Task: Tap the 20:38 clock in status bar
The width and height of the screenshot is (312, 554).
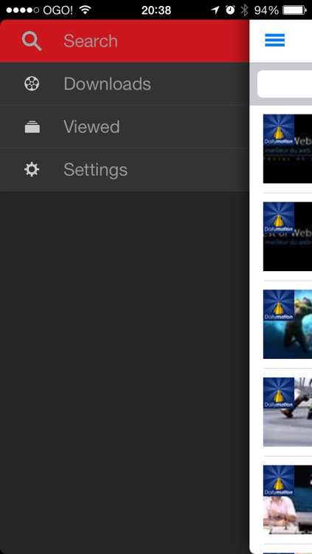Action: click(x=156, y=10)
